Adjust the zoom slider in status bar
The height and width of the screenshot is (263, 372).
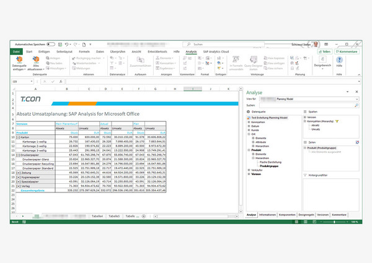click(334, 222)
